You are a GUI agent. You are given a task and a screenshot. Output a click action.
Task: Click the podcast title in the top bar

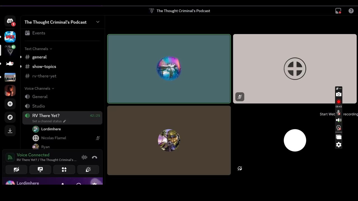[x=183, y=11]
